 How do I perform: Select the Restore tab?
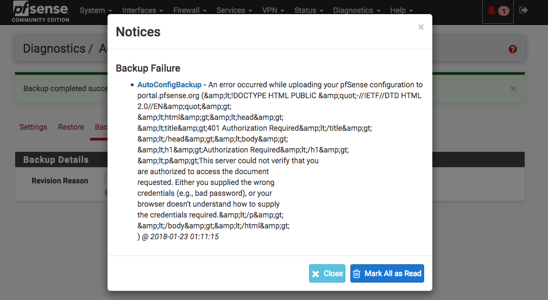[x=71, y=127]
